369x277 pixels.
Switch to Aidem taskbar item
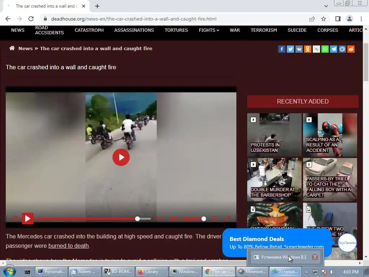[x=85, y=272]
